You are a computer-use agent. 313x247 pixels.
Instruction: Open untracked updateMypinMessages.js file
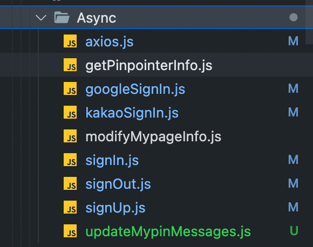coord(168,232)
